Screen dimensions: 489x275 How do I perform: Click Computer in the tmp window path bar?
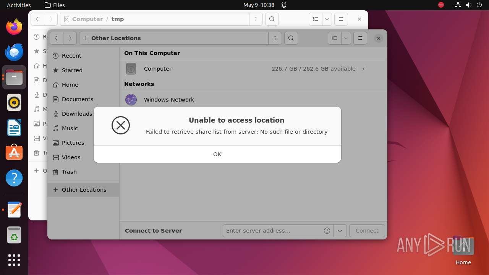click(87, 19)
